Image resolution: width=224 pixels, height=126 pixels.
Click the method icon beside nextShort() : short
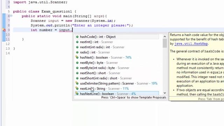click(x=77, y=73)
